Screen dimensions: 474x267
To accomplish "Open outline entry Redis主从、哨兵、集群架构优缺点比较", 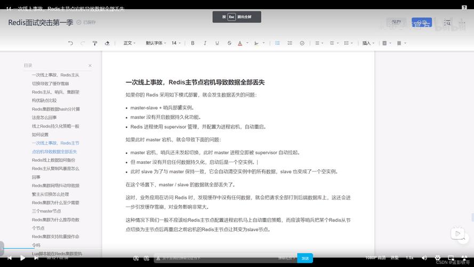I will (x=55, y=96).
